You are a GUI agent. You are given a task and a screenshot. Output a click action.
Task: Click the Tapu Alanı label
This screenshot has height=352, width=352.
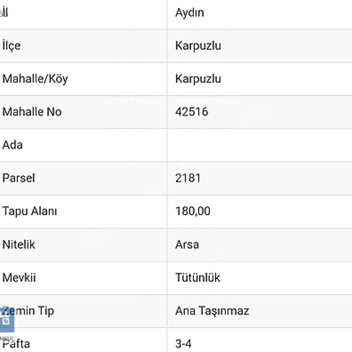tap(30, 211)
